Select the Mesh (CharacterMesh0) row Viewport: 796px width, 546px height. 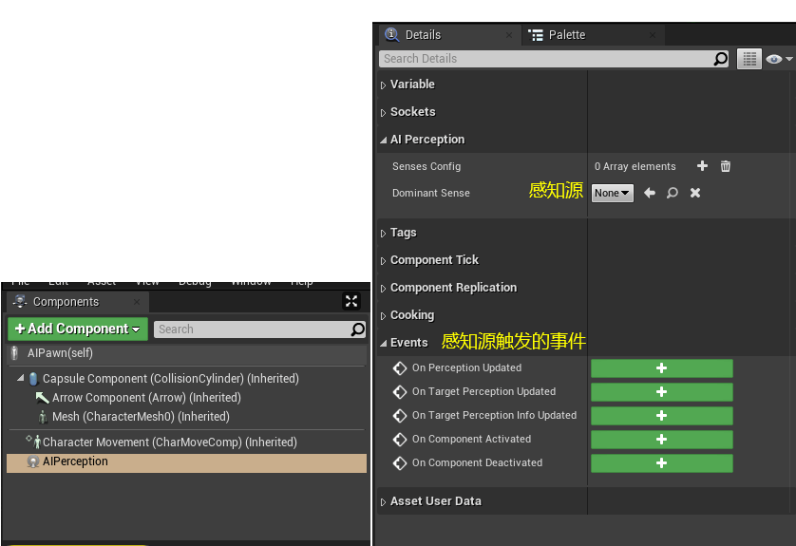(187, 417)
